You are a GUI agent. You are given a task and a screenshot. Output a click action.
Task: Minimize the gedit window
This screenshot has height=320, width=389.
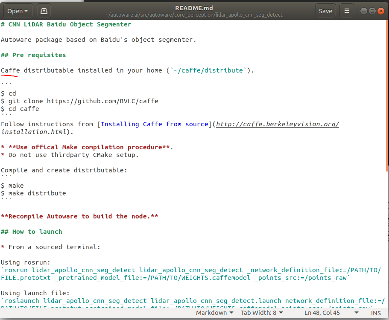pos(364,11)
